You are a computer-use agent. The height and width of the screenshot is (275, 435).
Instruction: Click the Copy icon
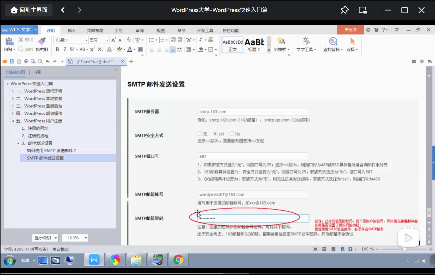21,49
